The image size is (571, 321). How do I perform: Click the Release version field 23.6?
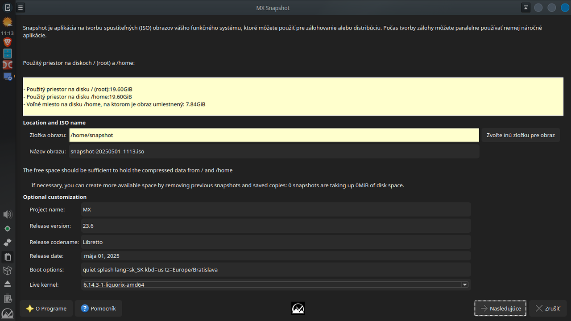click(276, 226)
